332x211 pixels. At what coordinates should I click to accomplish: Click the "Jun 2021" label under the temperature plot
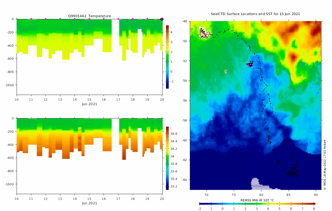pyautogui.click(x=90, y=104)
